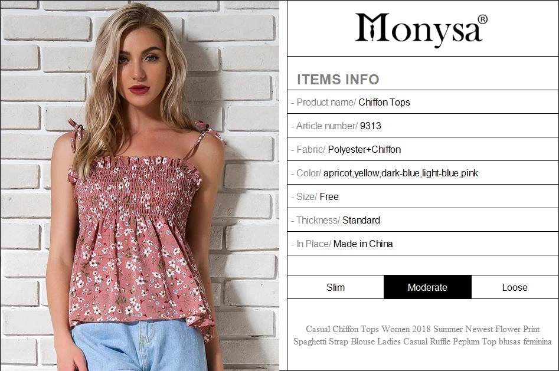Click the yellow color name
The width and height of the screenshot is (559, 371).
click(x=367, y=173)
